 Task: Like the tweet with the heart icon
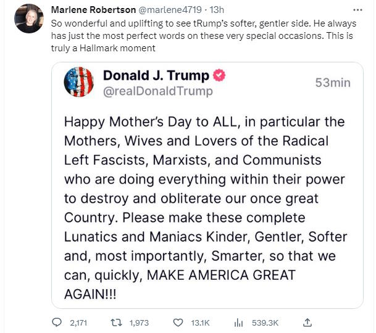coord(178,322)
